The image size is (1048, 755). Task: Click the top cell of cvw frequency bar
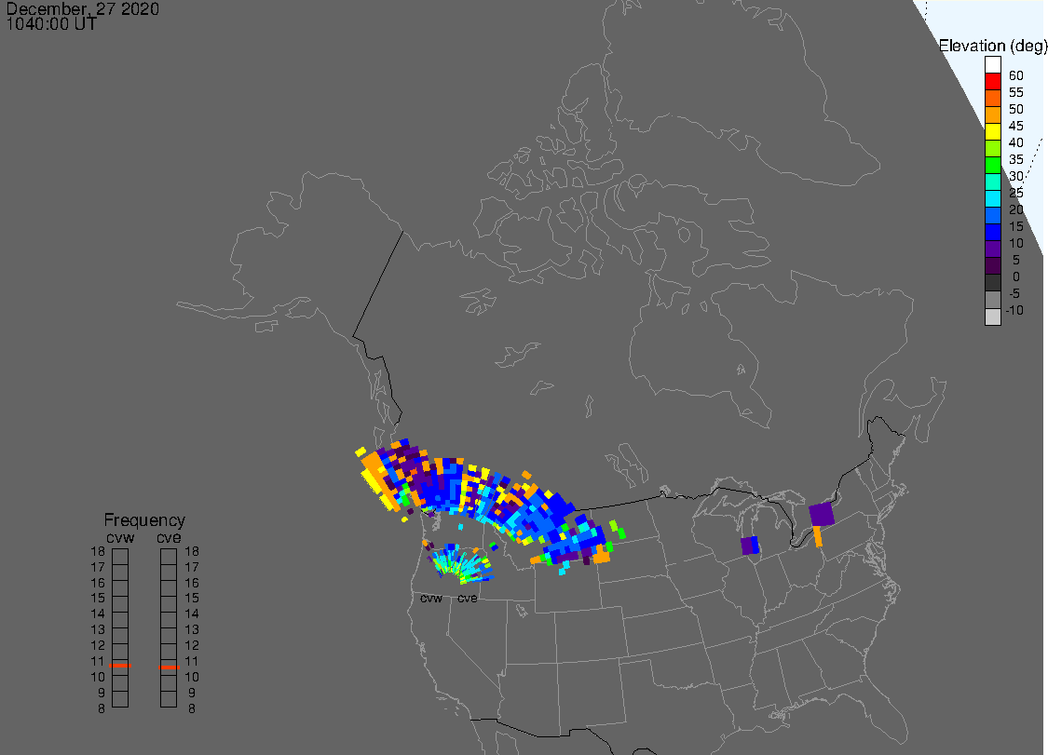point(120,557)
